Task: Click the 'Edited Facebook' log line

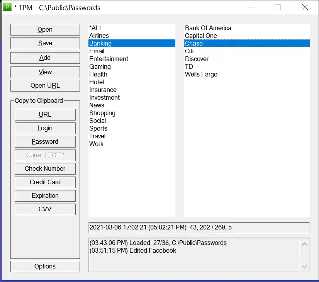Action: pos(132,250)
